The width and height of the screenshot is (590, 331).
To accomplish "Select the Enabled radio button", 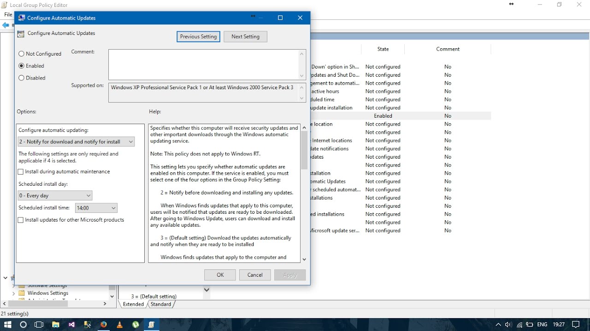I will click(21, 66).
